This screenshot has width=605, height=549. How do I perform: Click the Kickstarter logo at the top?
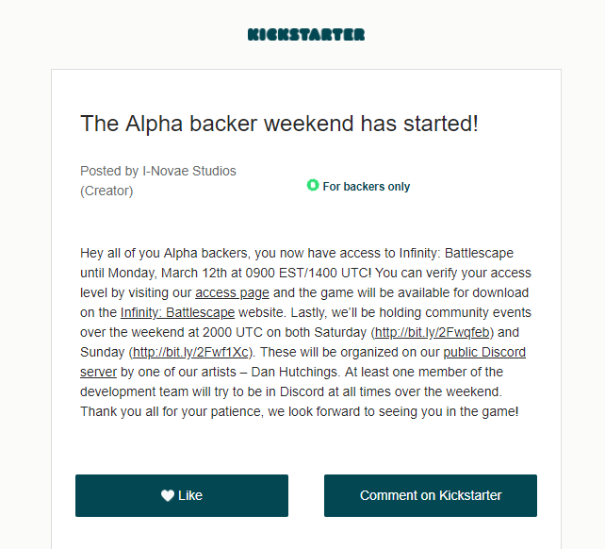[x=306, y=35]
